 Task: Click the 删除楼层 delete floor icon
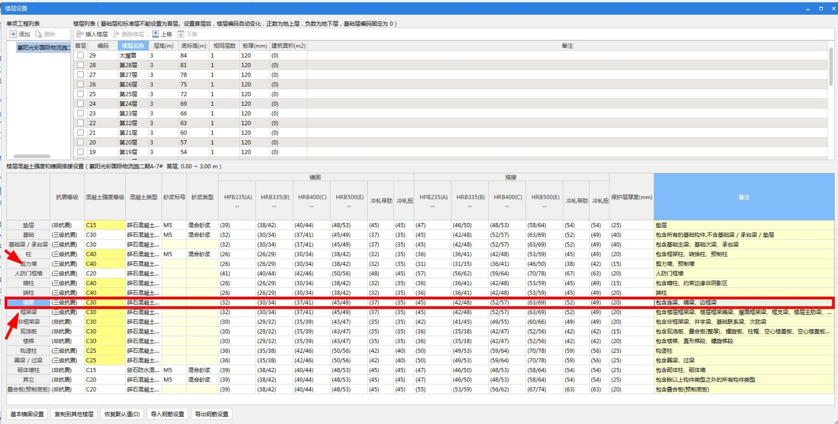pos(116,34)
